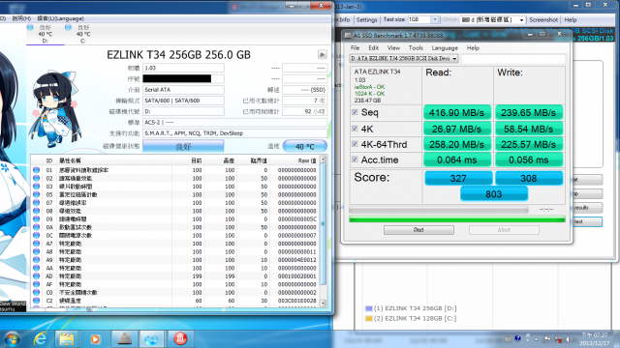Open the Windows Start orb
This screenshot has height=348, width=620.
[x=13, y=339]
